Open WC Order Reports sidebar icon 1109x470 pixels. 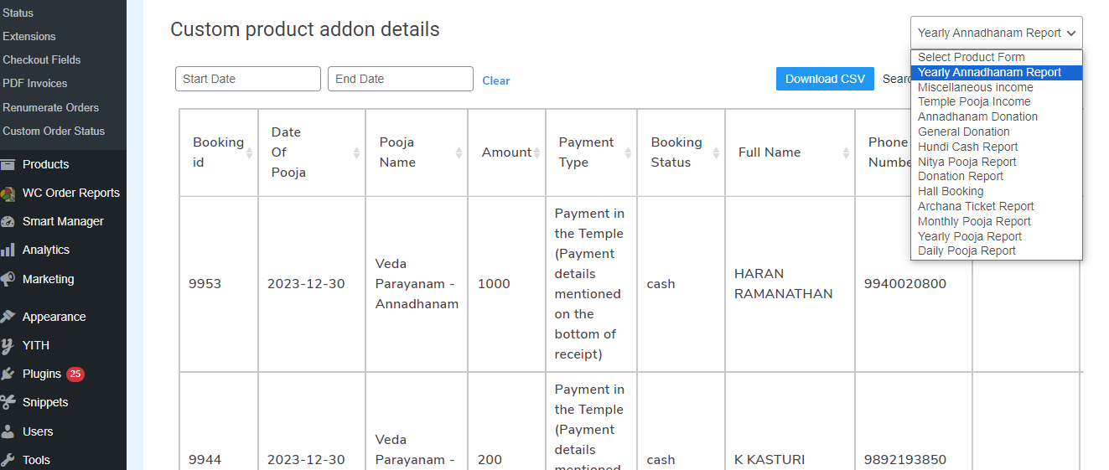[x=8, y=194]
